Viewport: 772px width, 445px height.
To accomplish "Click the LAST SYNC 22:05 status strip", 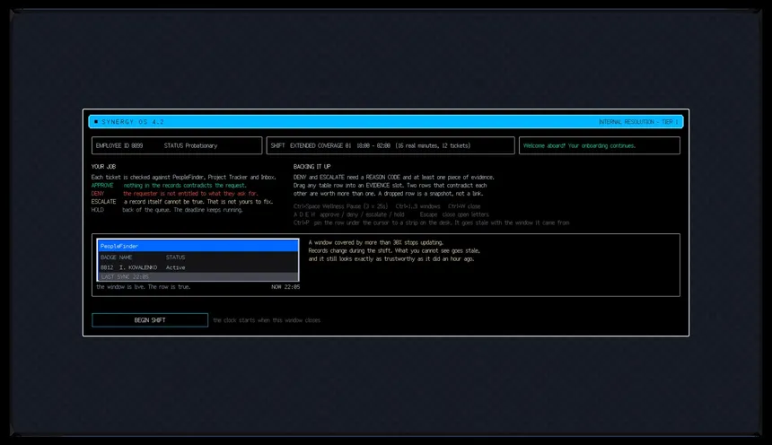I will (197, 276).
